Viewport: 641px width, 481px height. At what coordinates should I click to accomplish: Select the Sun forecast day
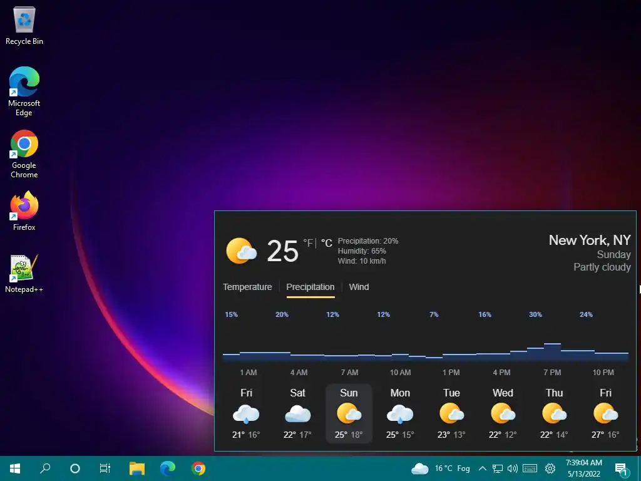349,413
